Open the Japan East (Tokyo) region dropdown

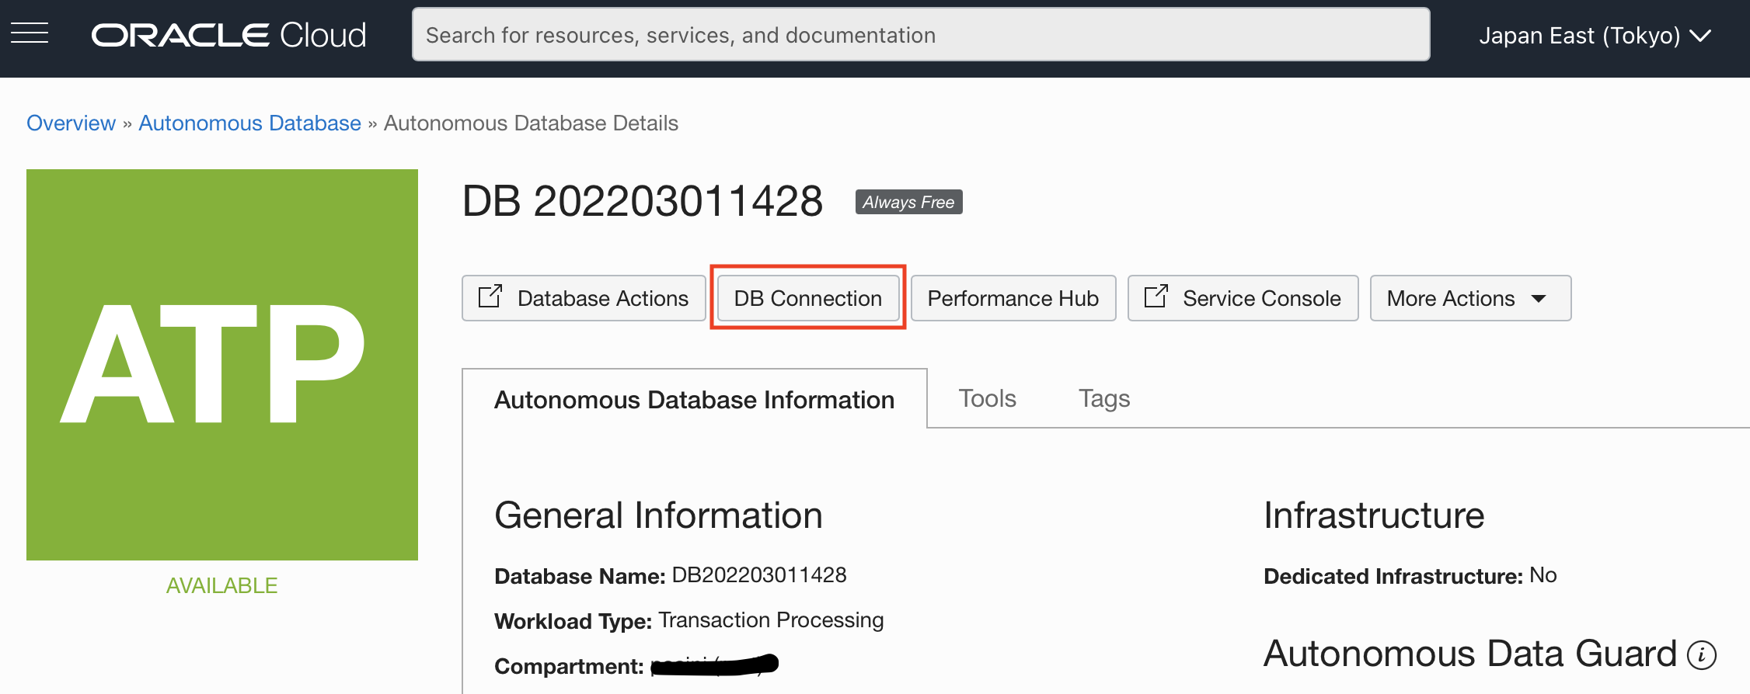pos(1595,36)
